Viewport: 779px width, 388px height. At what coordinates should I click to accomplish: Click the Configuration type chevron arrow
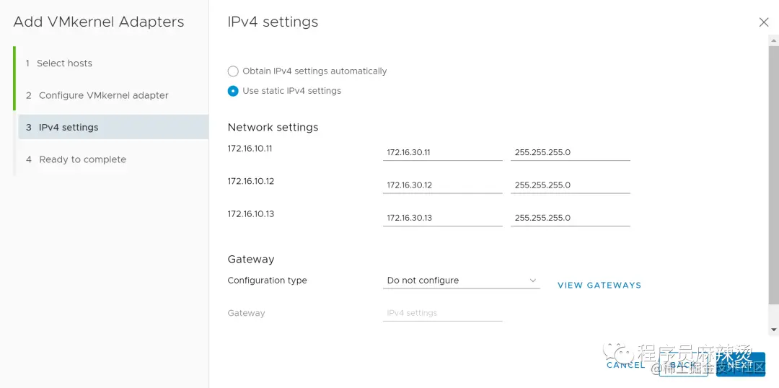pos(533,281)
